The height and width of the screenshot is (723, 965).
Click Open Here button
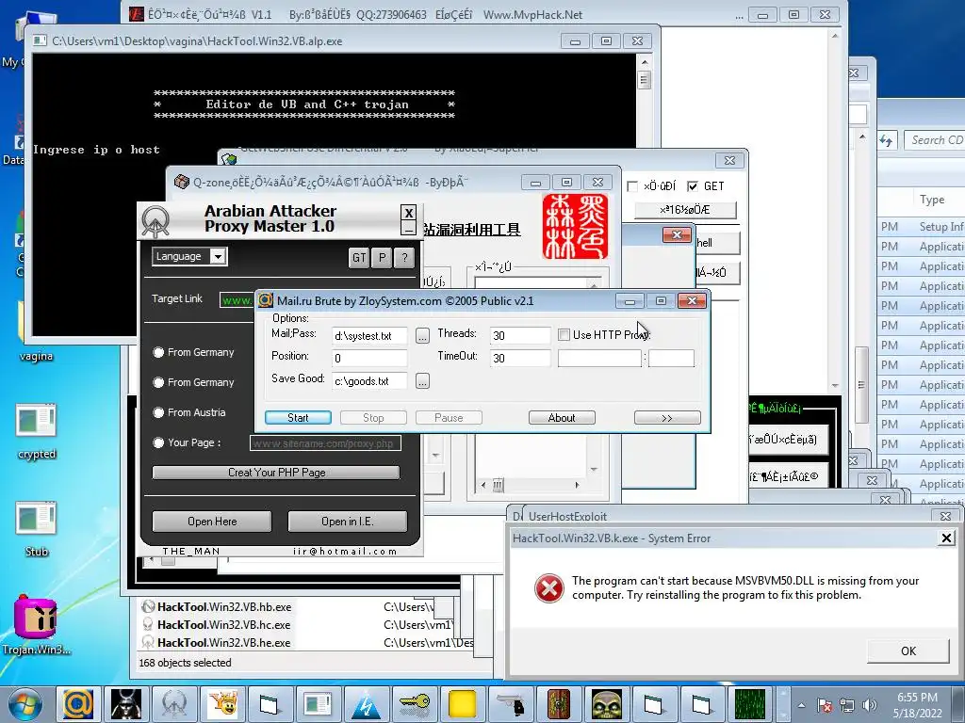tap(212, 522)
